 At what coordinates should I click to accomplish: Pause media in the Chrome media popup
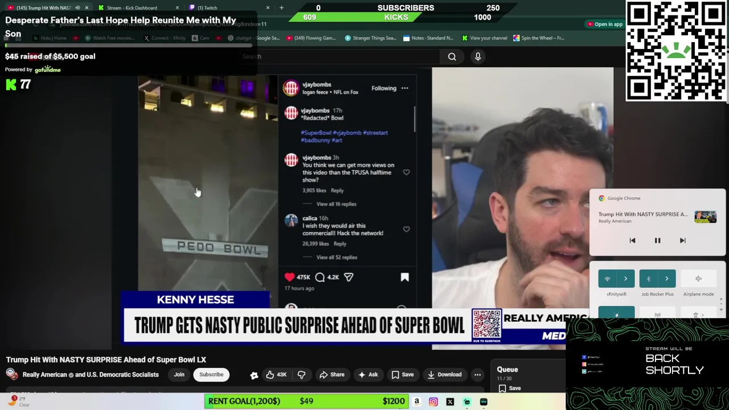[x=657, y=240]
